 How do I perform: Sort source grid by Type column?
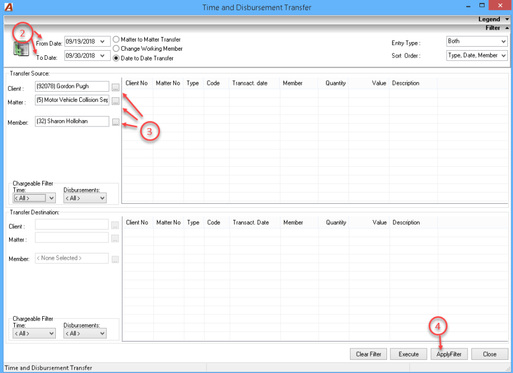193,83
